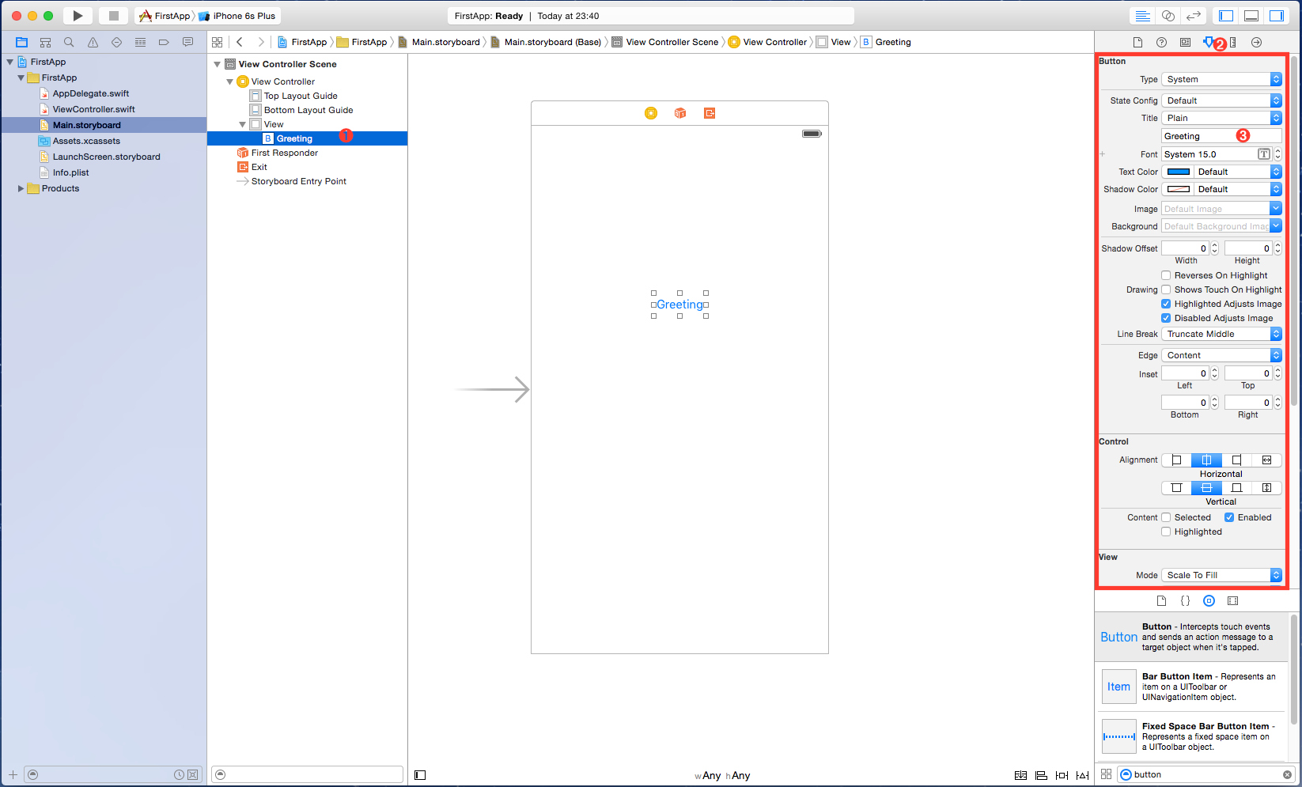The width and height of the screenshot is (1302, 787).
Task: Uncheck the Enabled content checkbox
Action: tap(1229, 517)
